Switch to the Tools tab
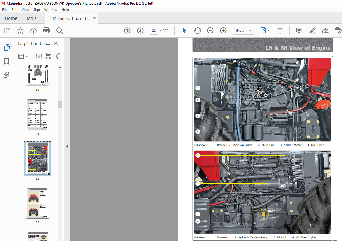342x241 pixels. pos(31,18)
